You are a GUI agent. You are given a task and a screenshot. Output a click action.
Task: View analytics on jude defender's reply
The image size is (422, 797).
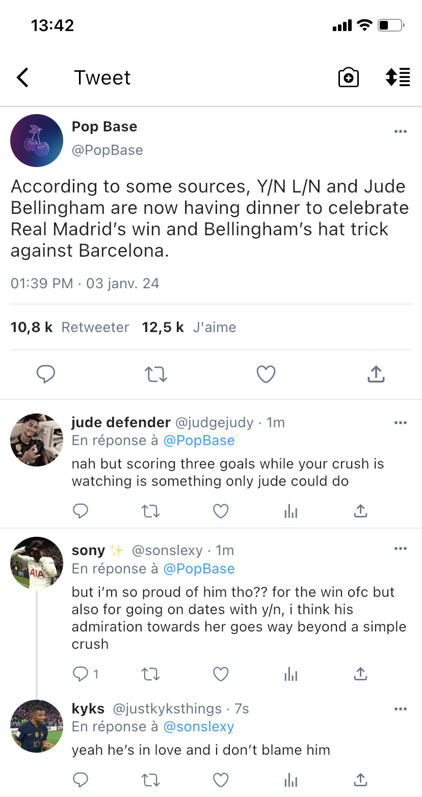click(x=291, y=511)
